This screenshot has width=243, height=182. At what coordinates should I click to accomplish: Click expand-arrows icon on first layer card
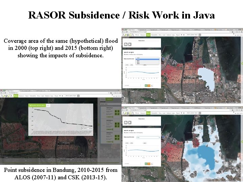[x=118, y=111]
